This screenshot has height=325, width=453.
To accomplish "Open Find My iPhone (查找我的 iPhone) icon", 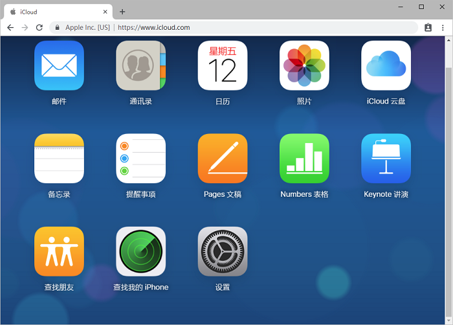I will 140,252.
